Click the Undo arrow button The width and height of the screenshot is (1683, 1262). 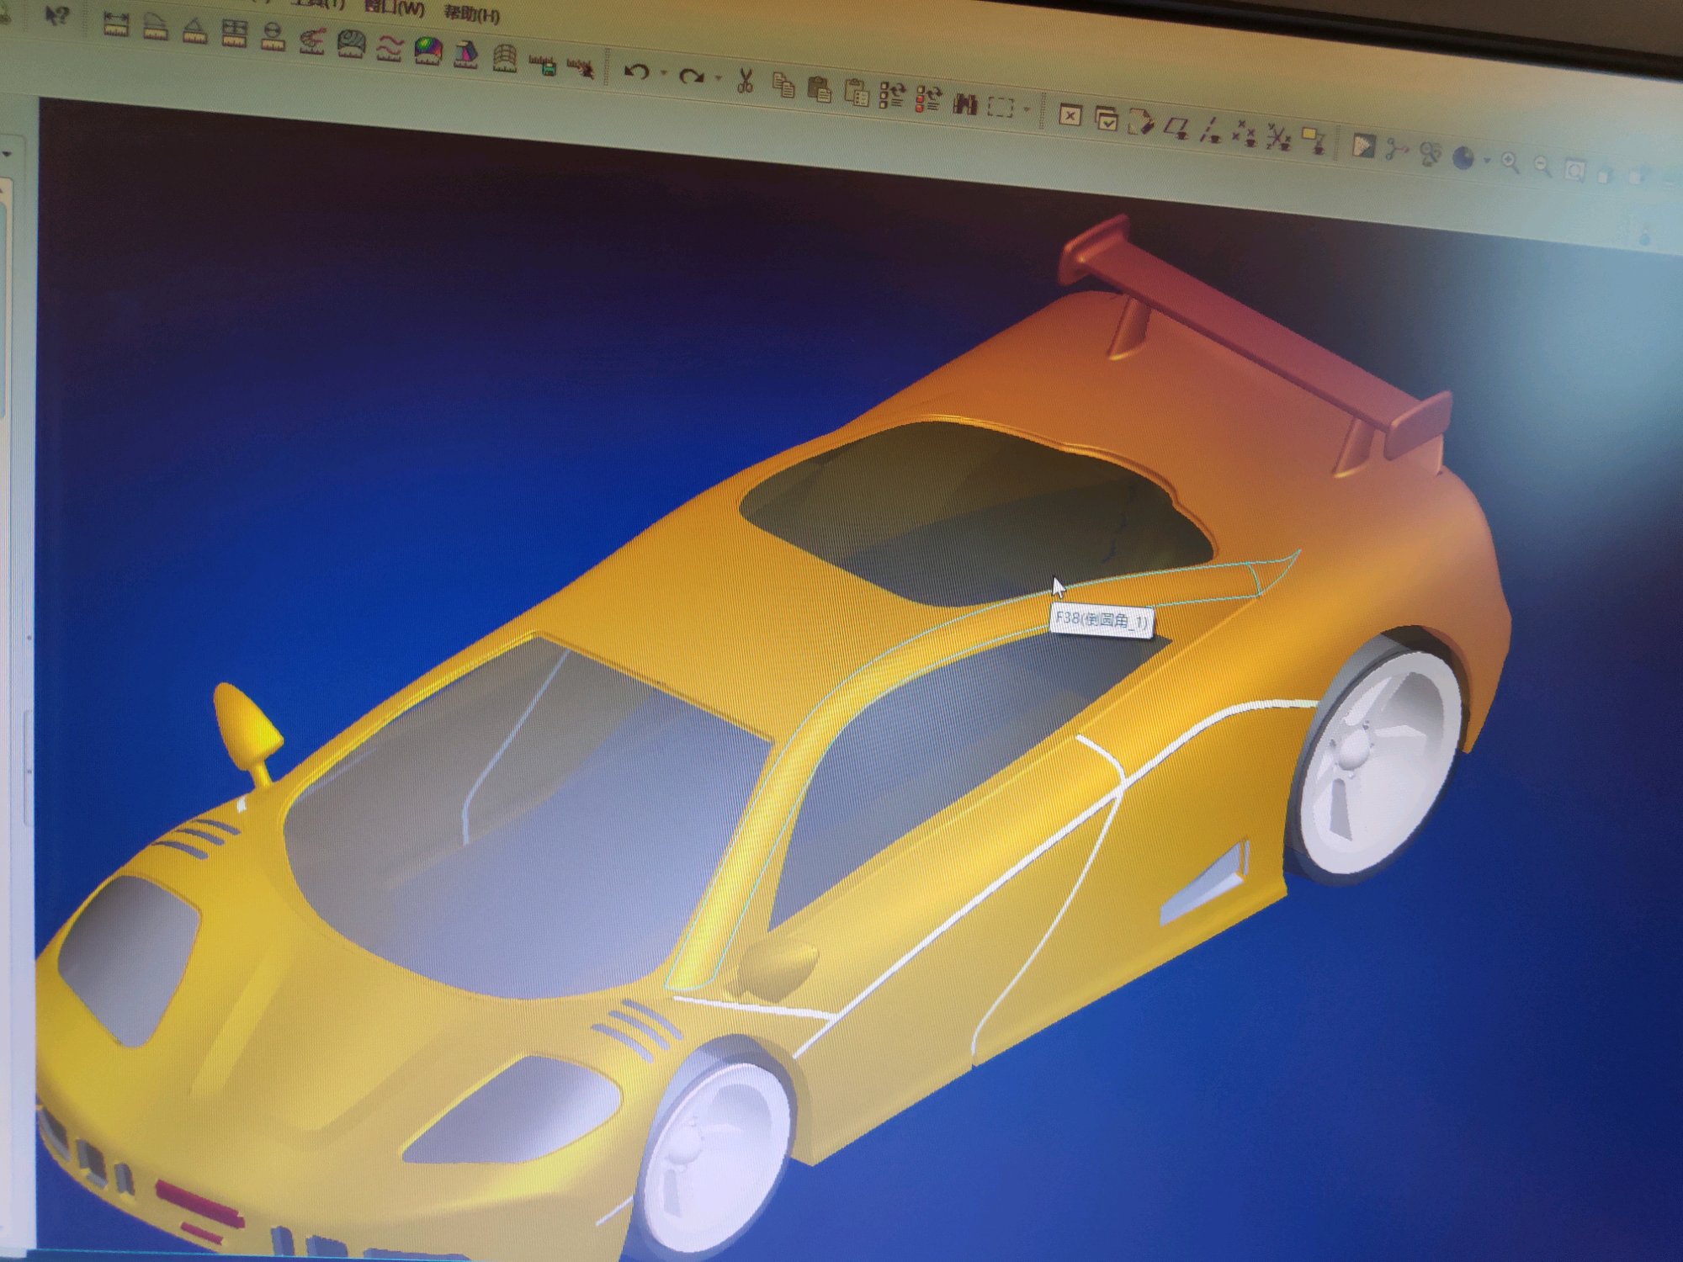tap(637, 72)
